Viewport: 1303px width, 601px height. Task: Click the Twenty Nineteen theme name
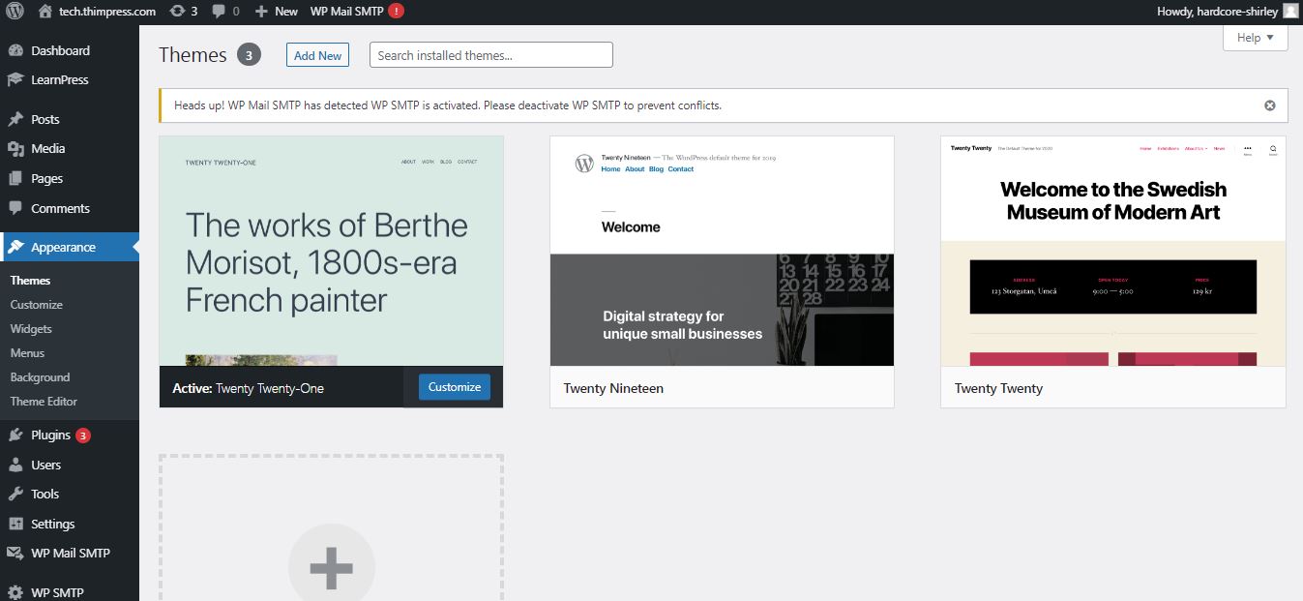click(613, 388)
